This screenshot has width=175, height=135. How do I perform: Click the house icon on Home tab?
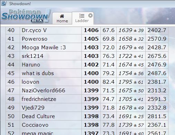coord(62,16)
